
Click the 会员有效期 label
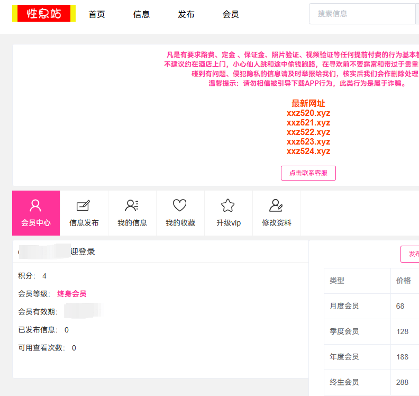(x=38, y=312)
